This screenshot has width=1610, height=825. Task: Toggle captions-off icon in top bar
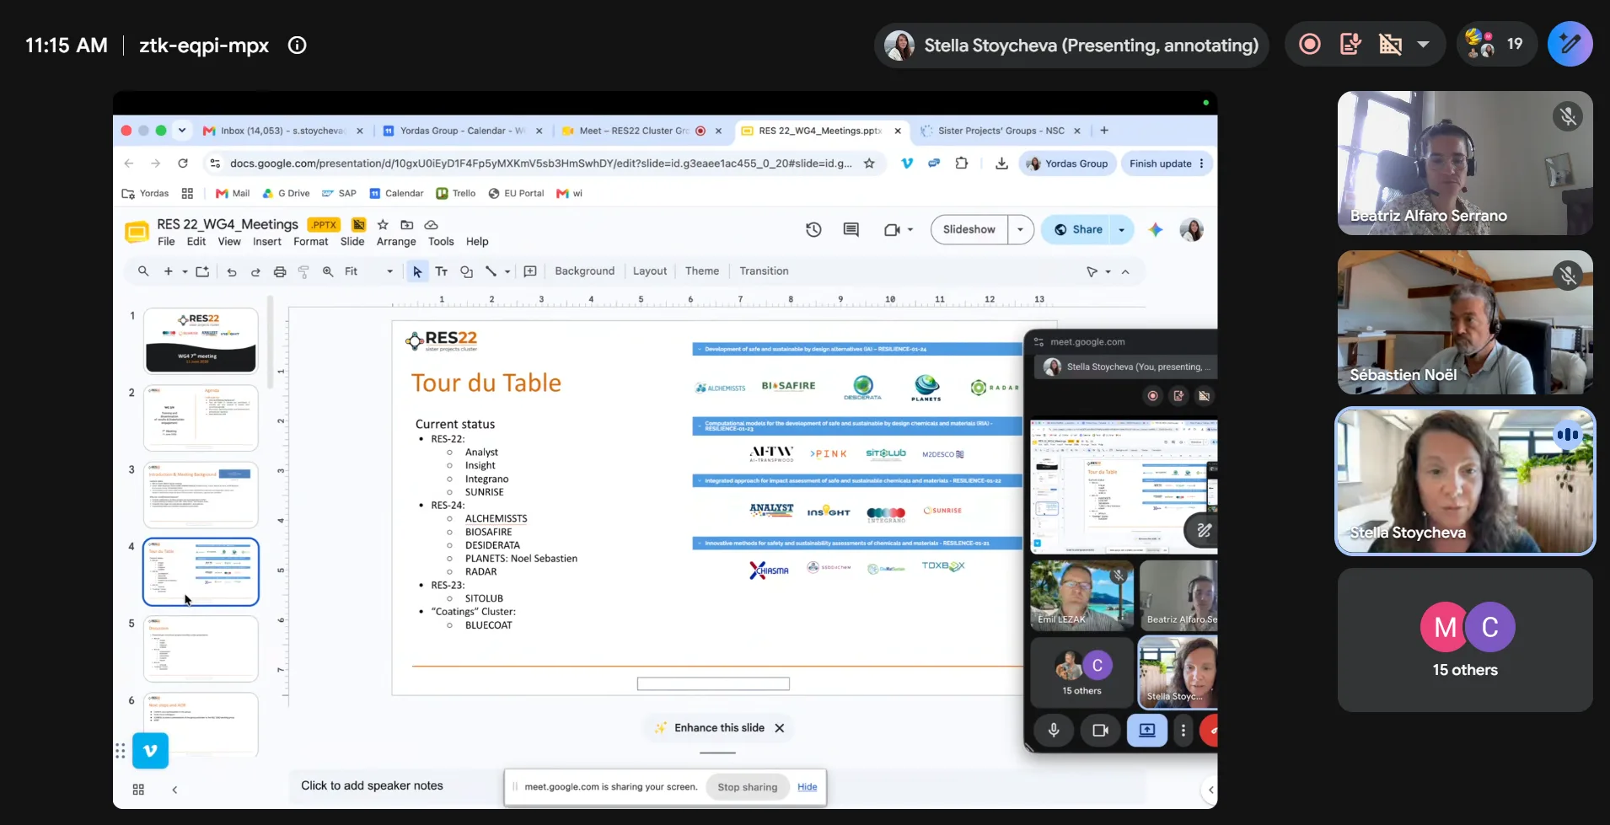pyautogui.click(x=1390, y=44)
